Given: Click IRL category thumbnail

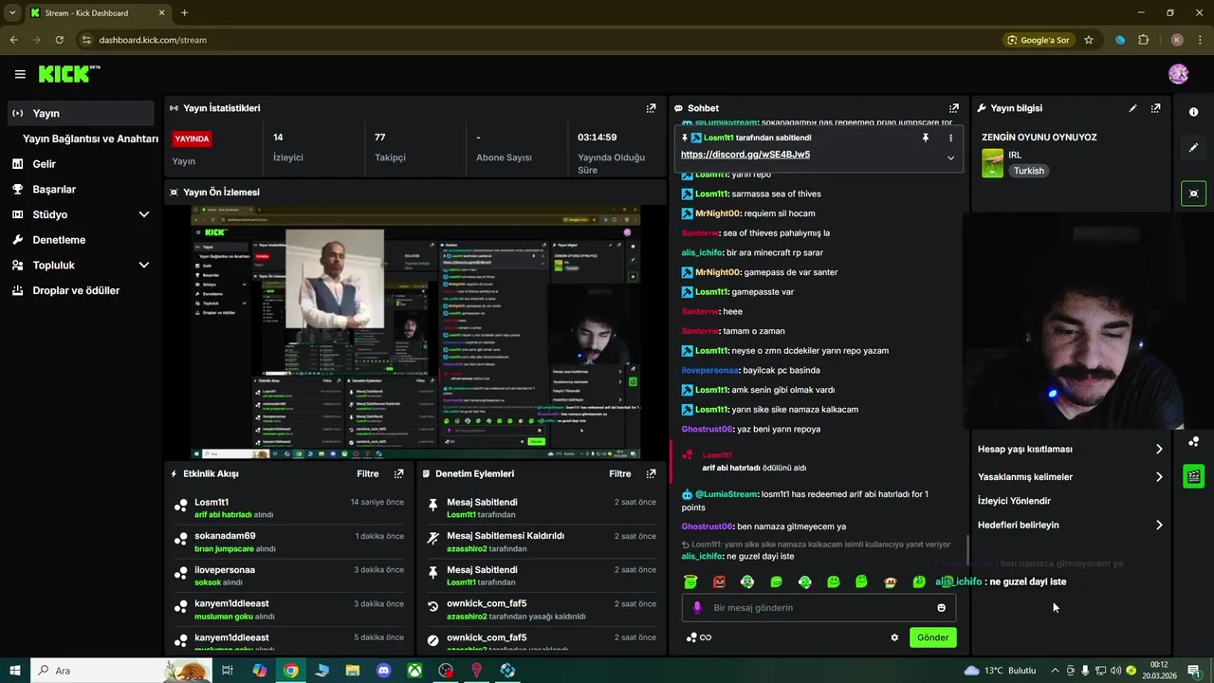Looking at the screenshot, I should click(992, 163).
